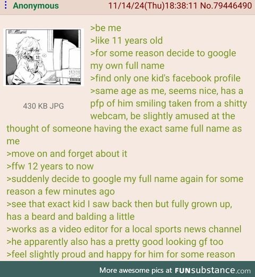Click the '>like 11 years old' line
This screenshot has width=255, height=277.
click(x=126, y=40)
